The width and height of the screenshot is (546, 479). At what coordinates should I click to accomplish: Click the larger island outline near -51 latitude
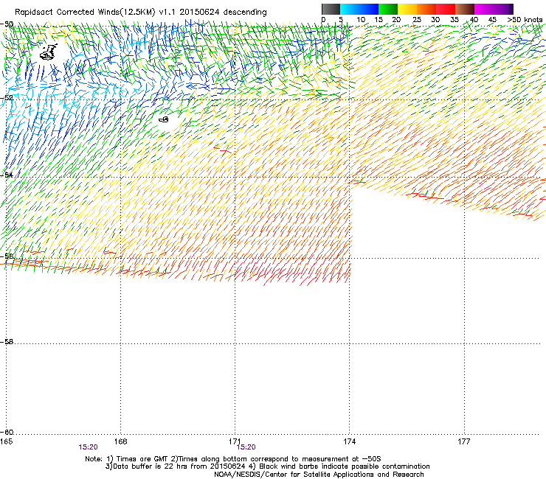point(48,52)
